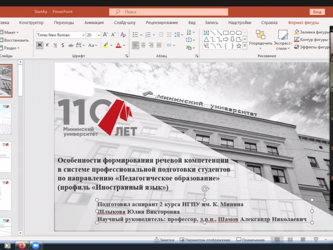Insert a text box from shapes gallery
This screenshot has width=333, height=250.
[x=206, y=33]
